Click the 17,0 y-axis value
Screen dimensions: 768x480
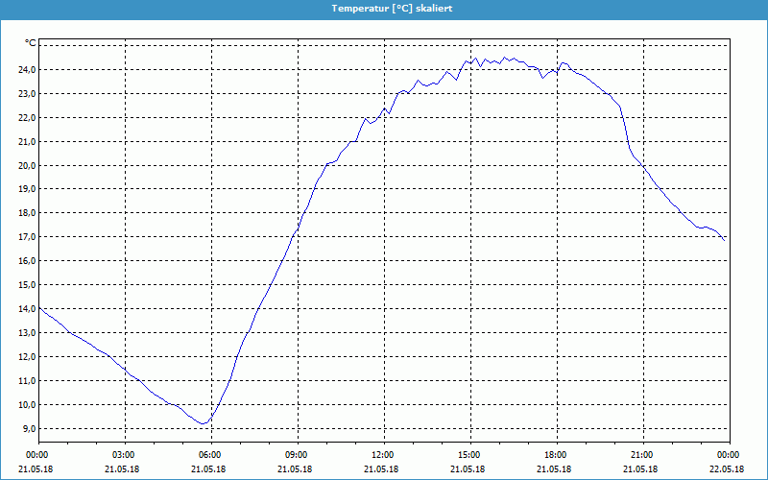[26, 237]
